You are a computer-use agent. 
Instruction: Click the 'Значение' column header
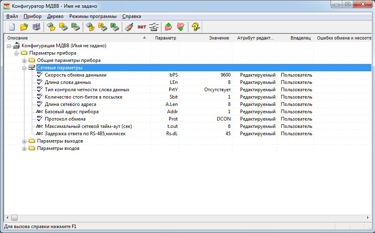pos(219,38)
